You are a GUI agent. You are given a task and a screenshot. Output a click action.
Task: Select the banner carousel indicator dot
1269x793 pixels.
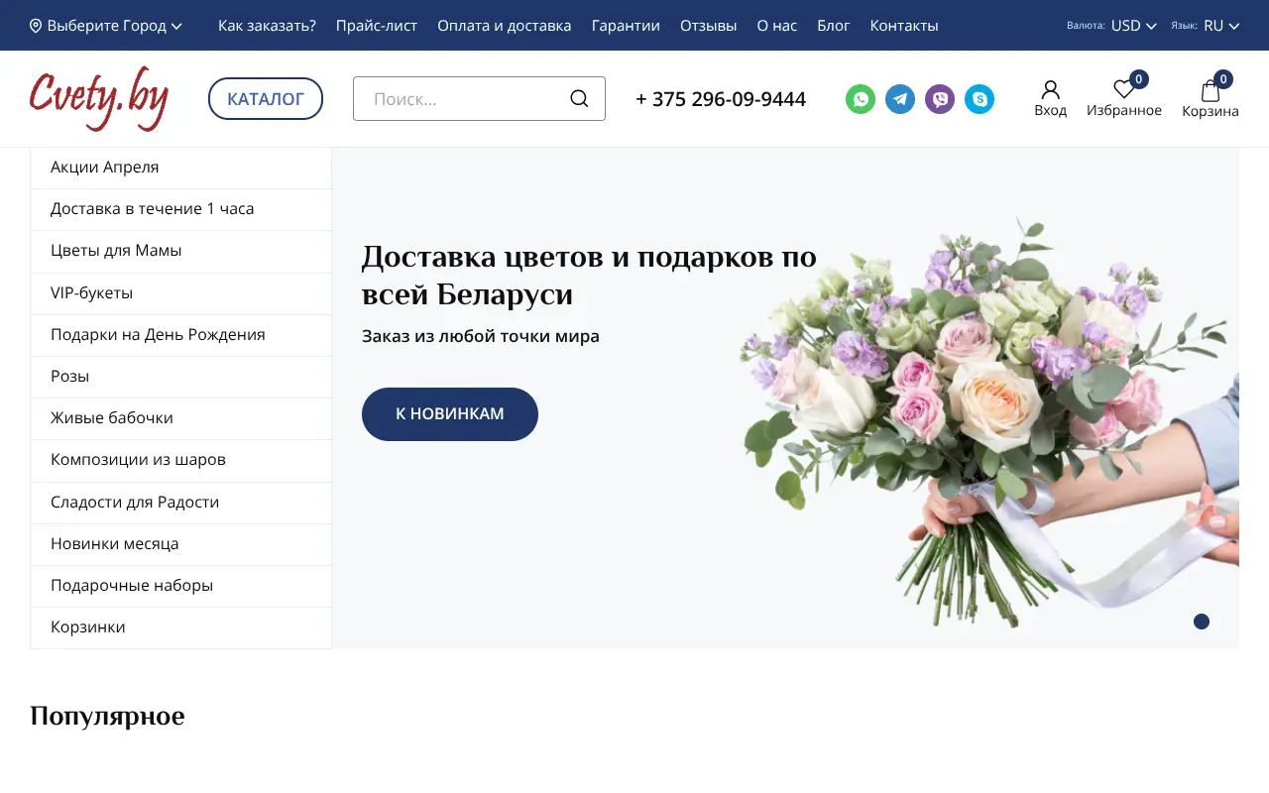point(1202,622)
